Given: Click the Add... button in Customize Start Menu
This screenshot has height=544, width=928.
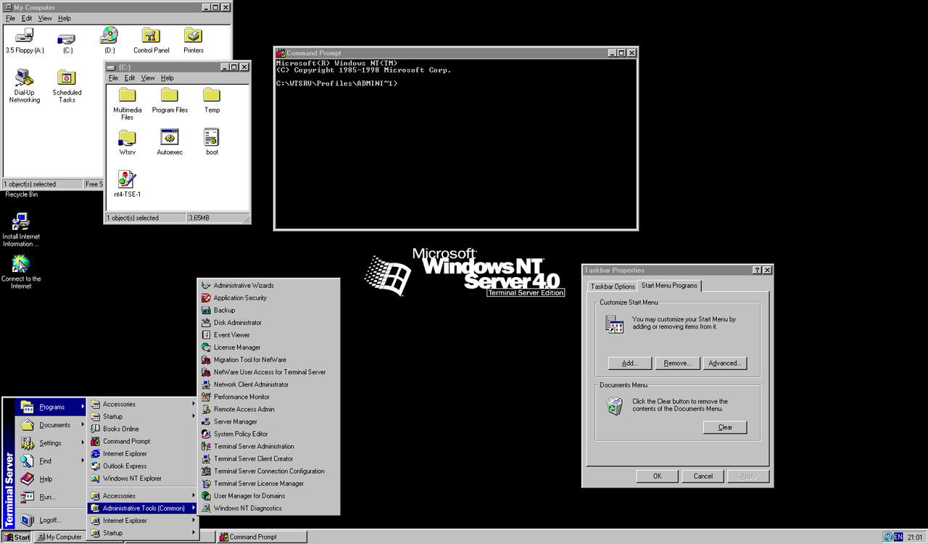Looking at the screenshot, I should point(629,363).
